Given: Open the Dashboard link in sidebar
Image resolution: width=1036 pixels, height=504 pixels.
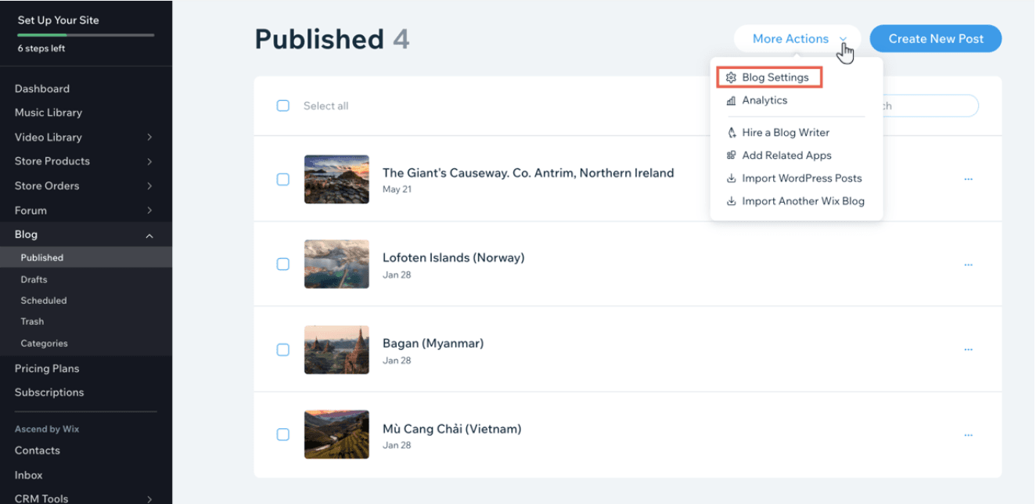Looking at the screenshot, I should pos(42,88).
